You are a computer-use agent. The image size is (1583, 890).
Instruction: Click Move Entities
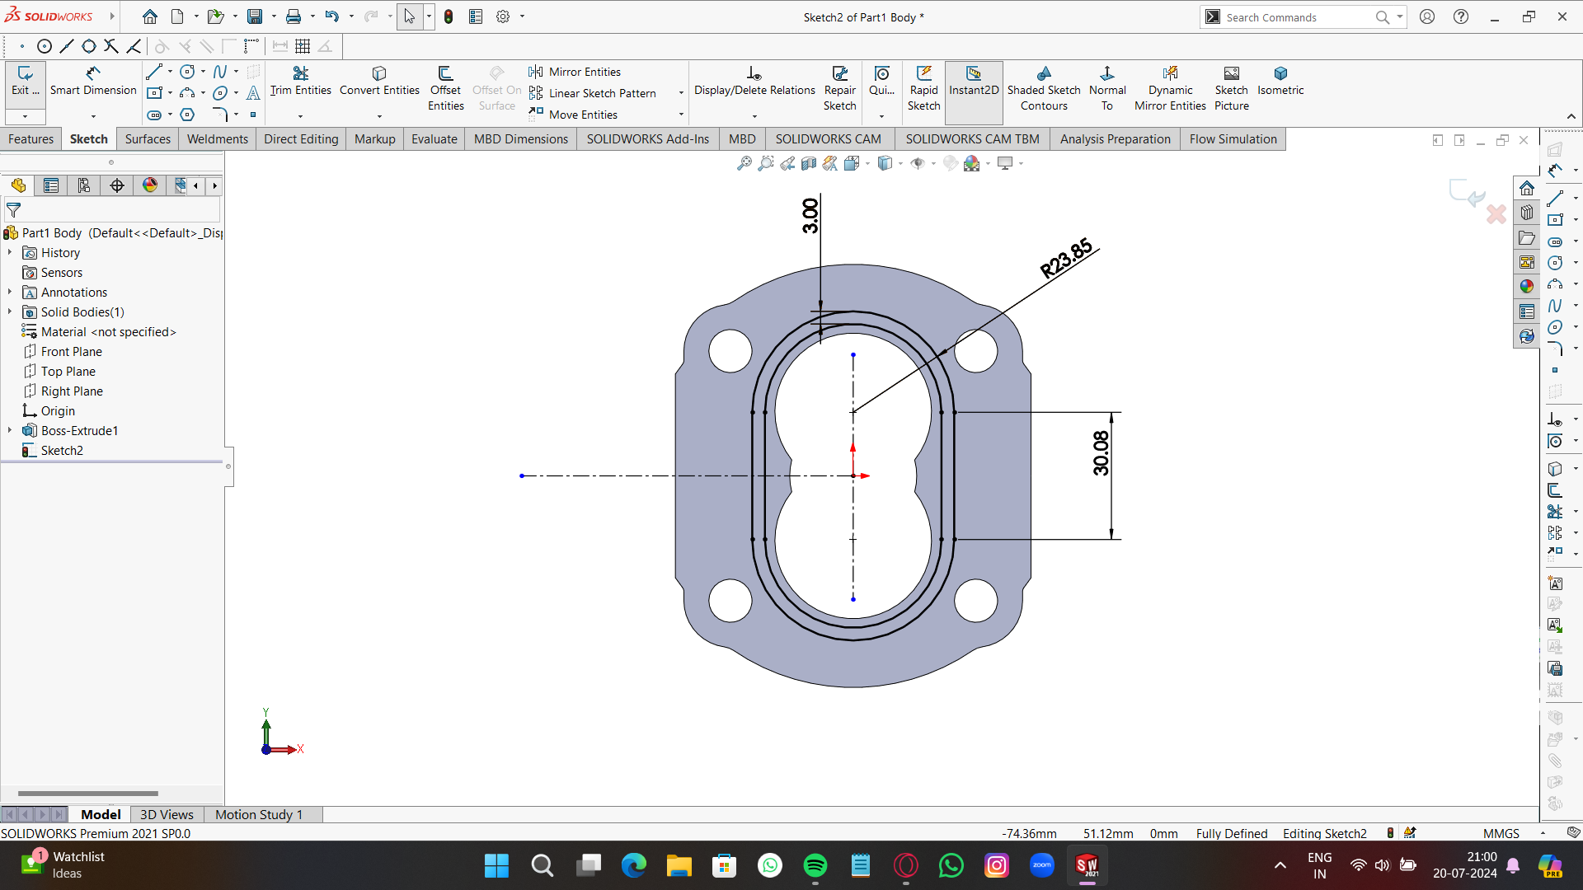point(574,115)
